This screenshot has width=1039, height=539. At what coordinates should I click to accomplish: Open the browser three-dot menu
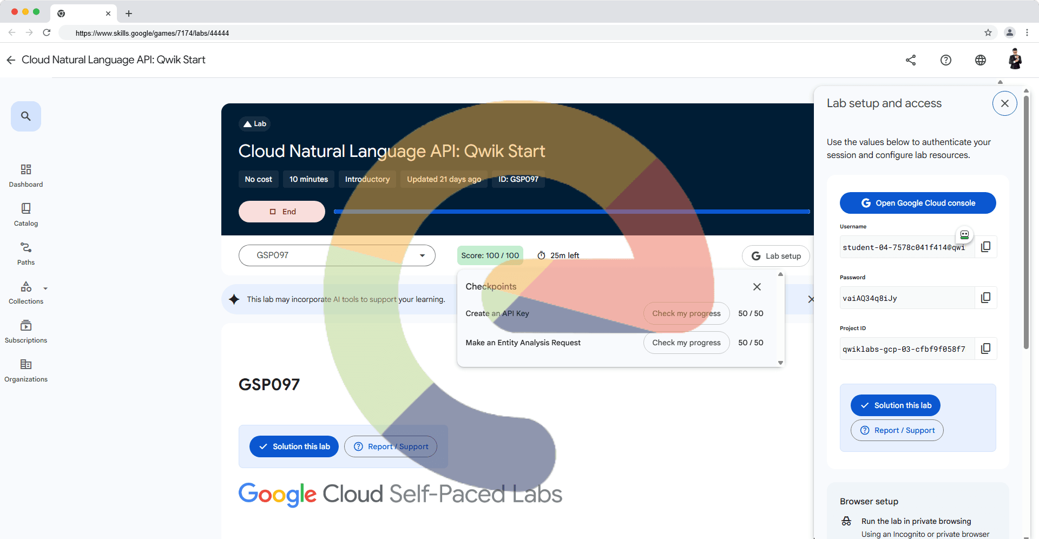(1027, 32)
